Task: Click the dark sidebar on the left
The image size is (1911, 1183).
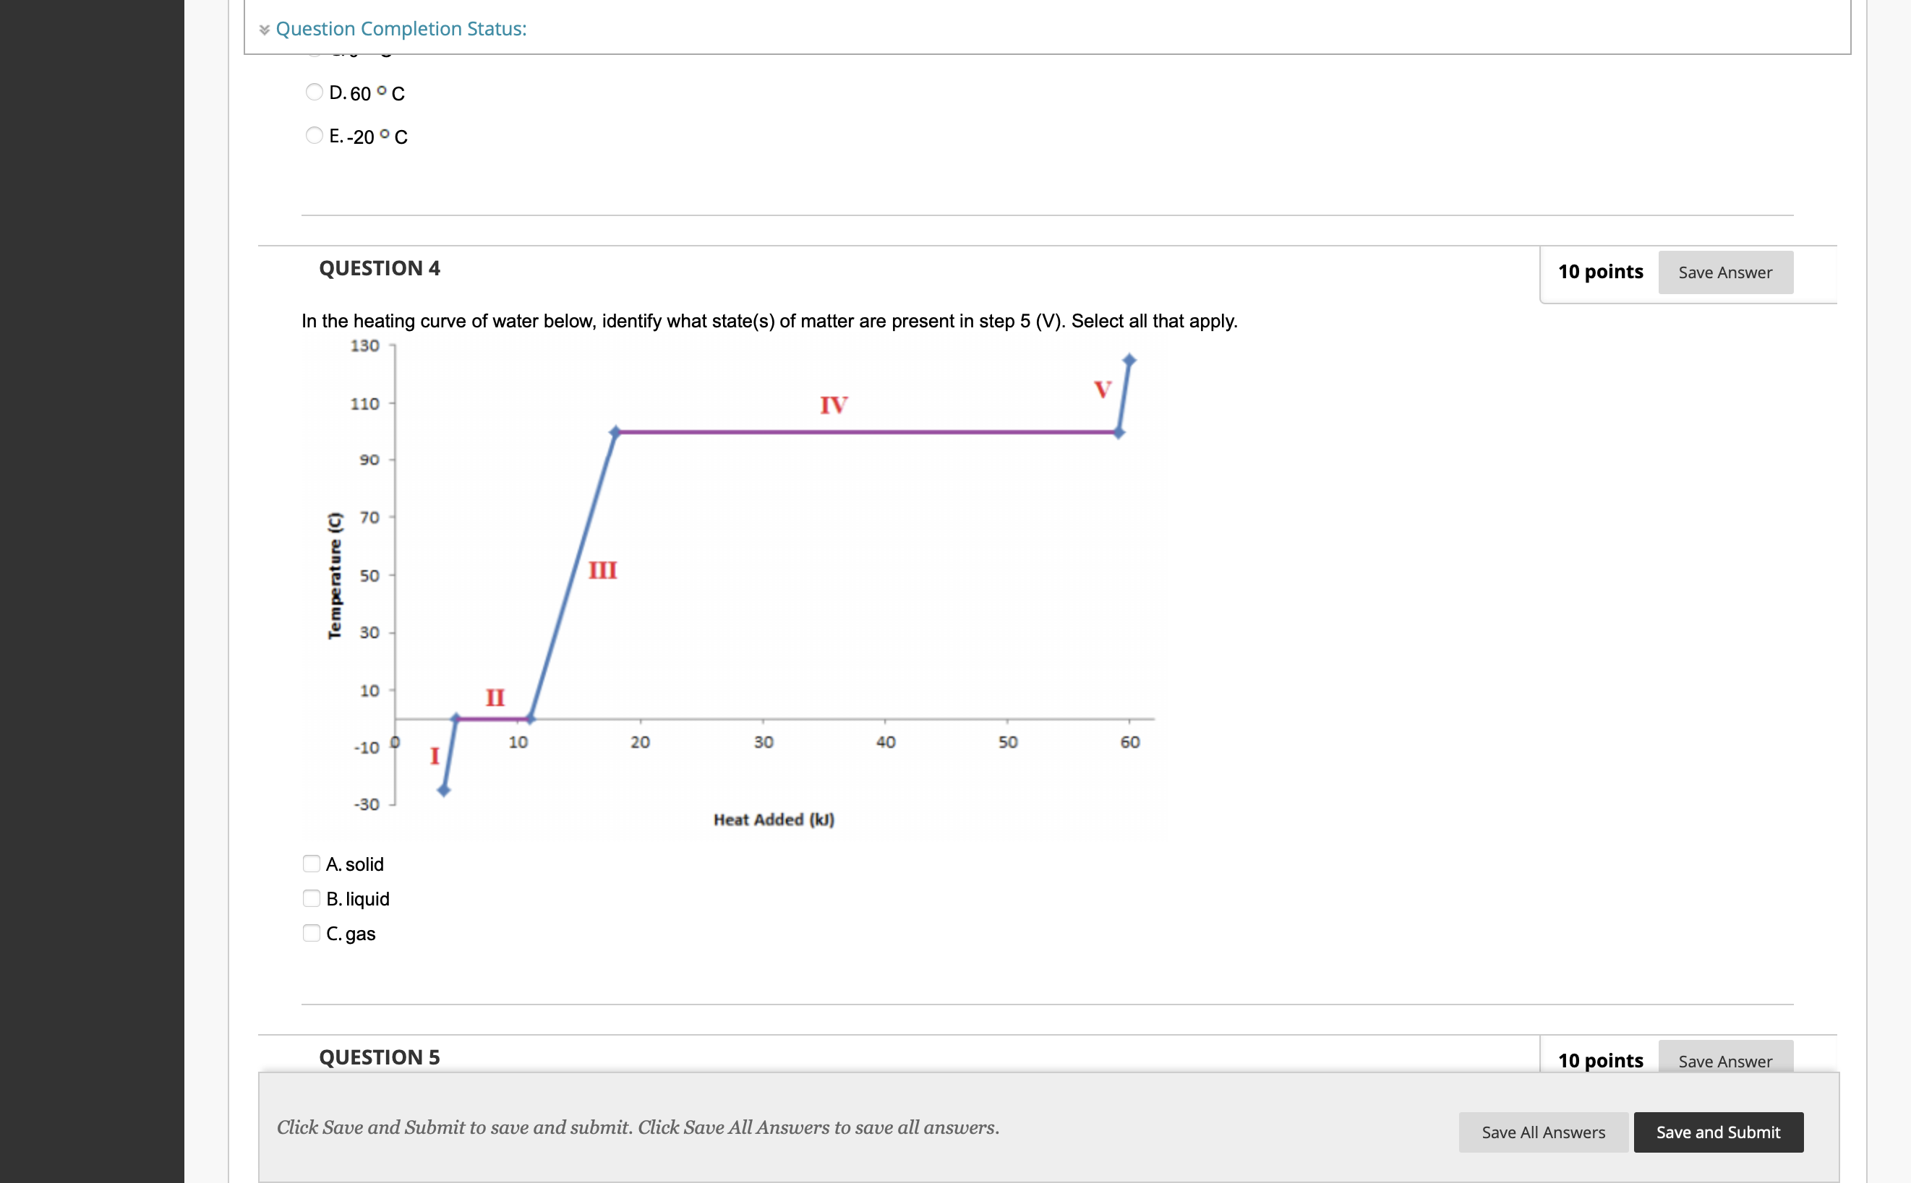Action: 90,587
